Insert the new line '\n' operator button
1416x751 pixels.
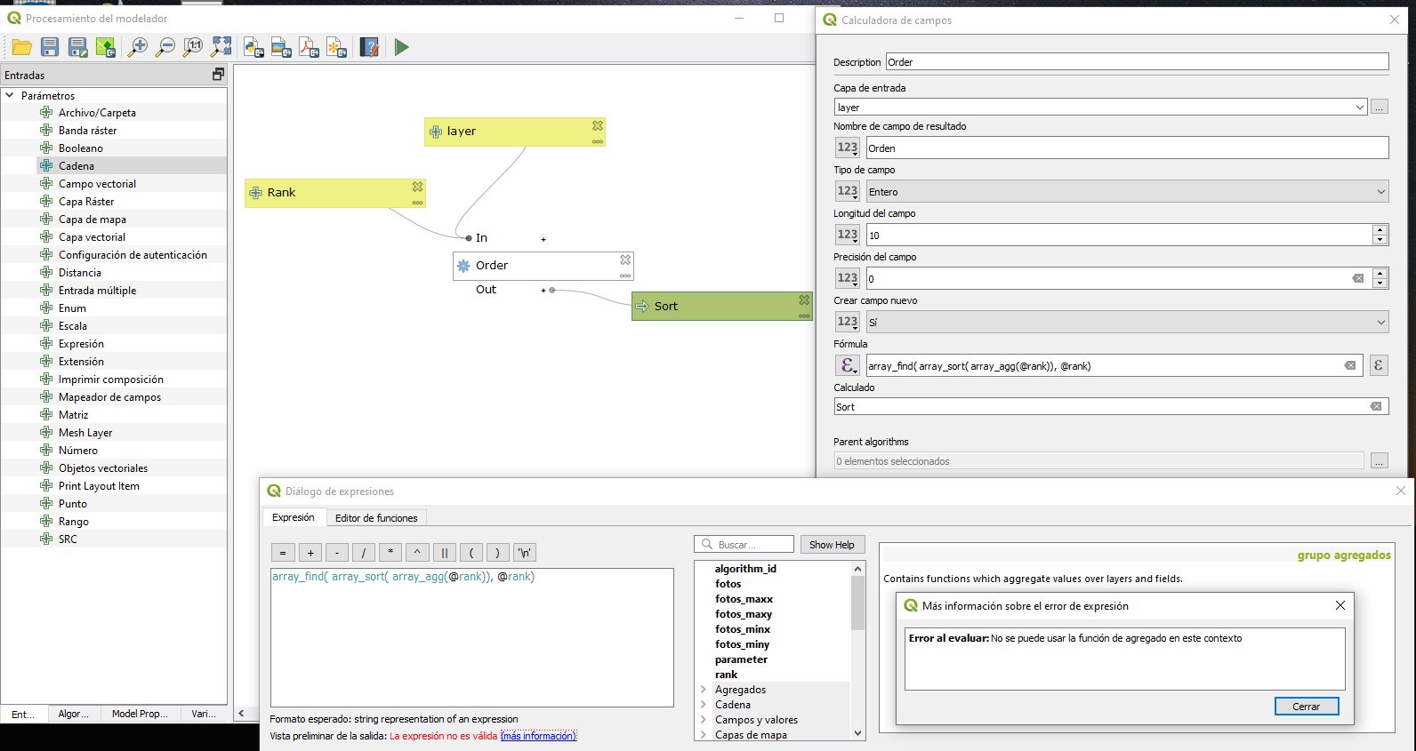[525, 552]
